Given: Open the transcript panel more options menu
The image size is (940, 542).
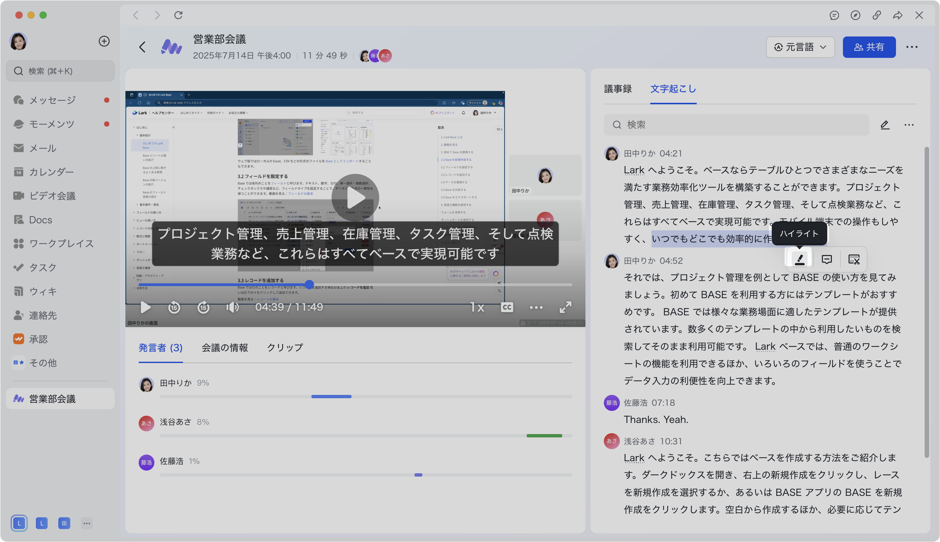Looking at the screenshot, I should (910, 125).
